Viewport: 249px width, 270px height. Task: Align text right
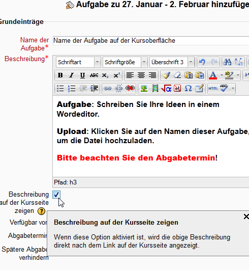click(152, 75)
